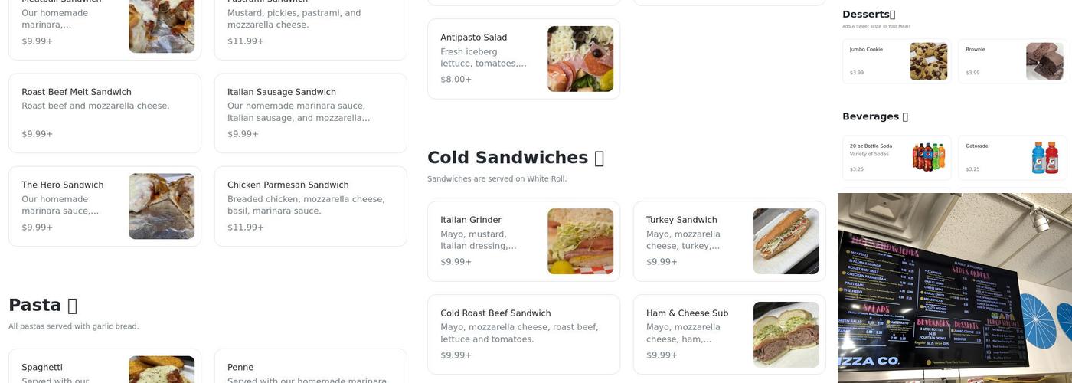1072x383 pixels.
Task: Select the Turkey Sandwich thumbnail
Action: (786, 241)
